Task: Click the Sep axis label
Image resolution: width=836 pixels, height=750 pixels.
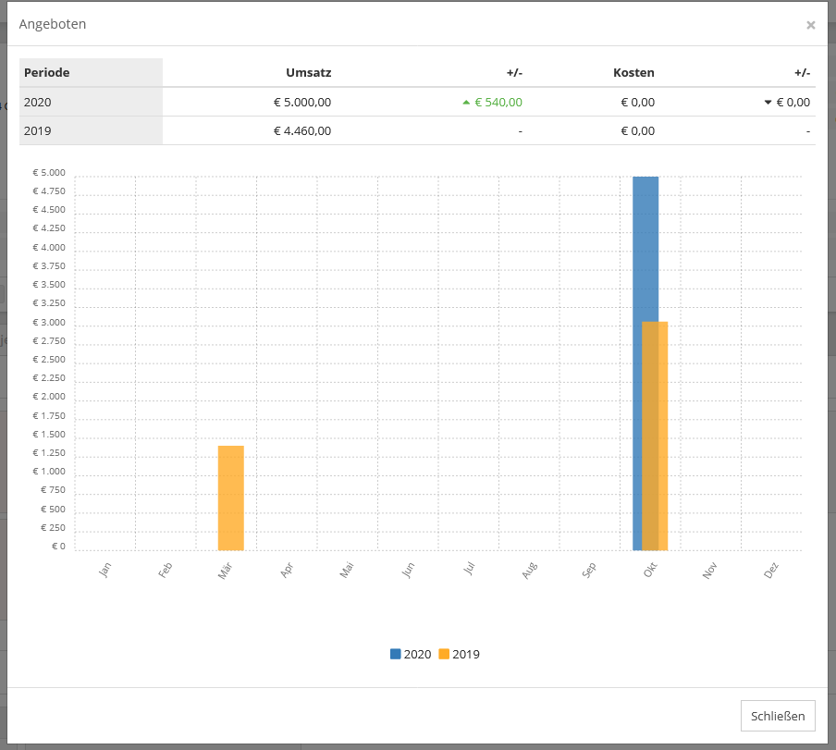Action: [589, 570]
